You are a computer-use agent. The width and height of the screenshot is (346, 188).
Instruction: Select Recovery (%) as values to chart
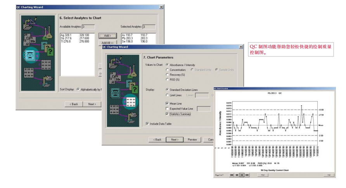click(x=167, y=75)
